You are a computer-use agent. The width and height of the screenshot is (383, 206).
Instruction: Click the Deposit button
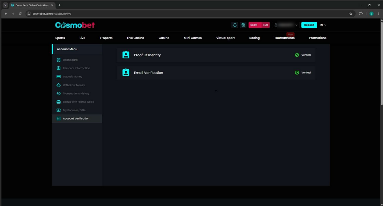click(309, 25)
